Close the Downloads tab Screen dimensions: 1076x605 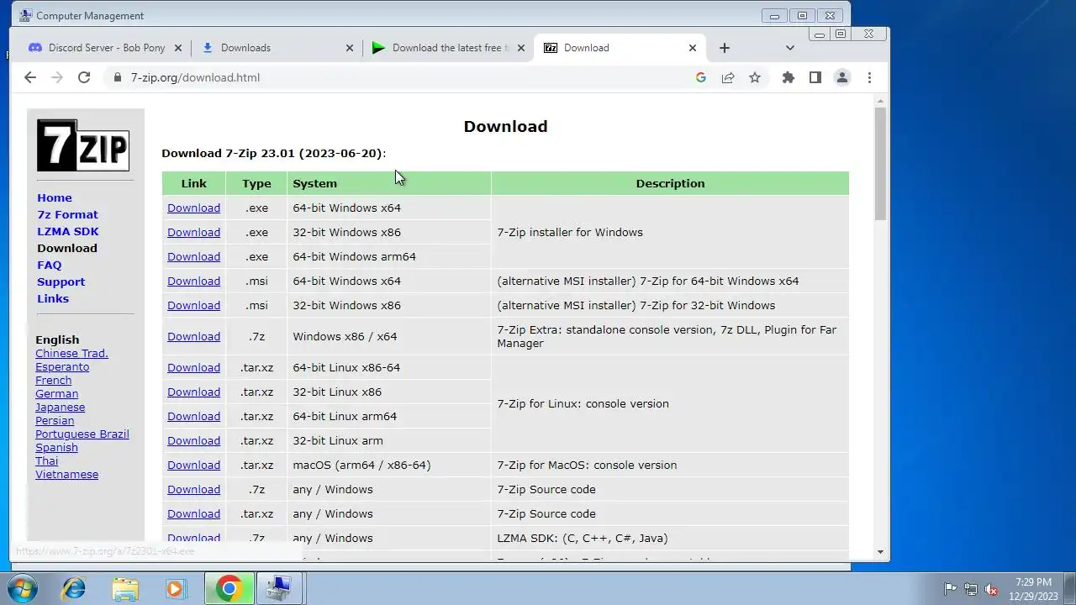coord(350,48)
